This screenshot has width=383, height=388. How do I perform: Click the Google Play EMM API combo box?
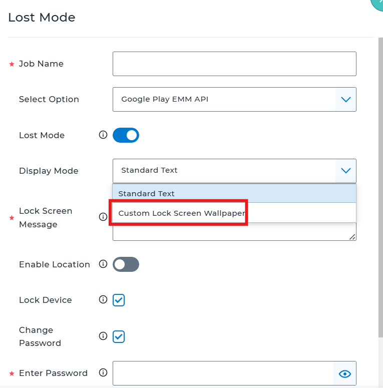point(234,100)
